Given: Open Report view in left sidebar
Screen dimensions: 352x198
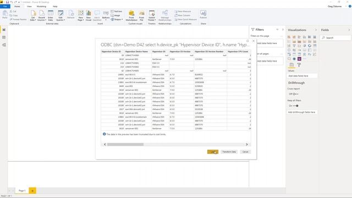Looking at the screenshot, I should (x=4, y=30).
